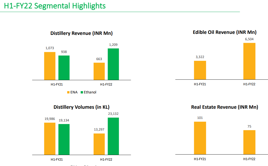Click the Distillery Volumes (in KL) title
The width and height of the screenshot is (268, 166).
pos(81,107)
